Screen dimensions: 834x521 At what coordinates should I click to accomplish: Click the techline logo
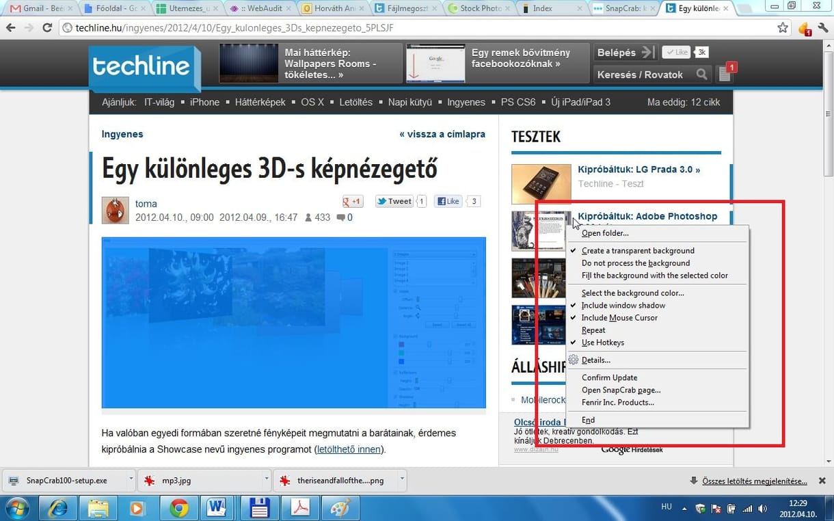tap(144, 68)
